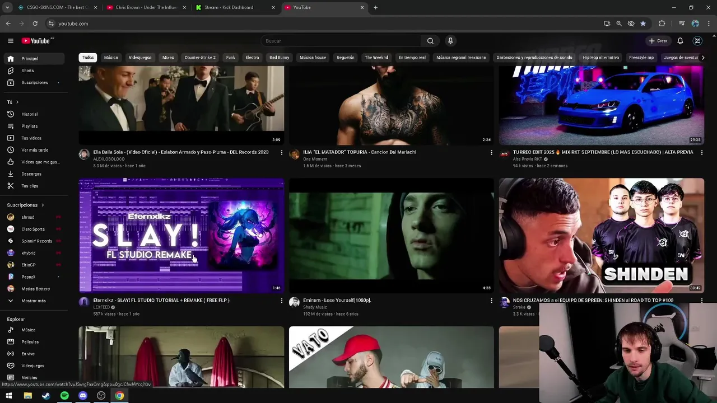Viewport: 717px width, 403px height.
Task: Switch to the Chris Brown browser tab
Action: click(x=146, y=7)
